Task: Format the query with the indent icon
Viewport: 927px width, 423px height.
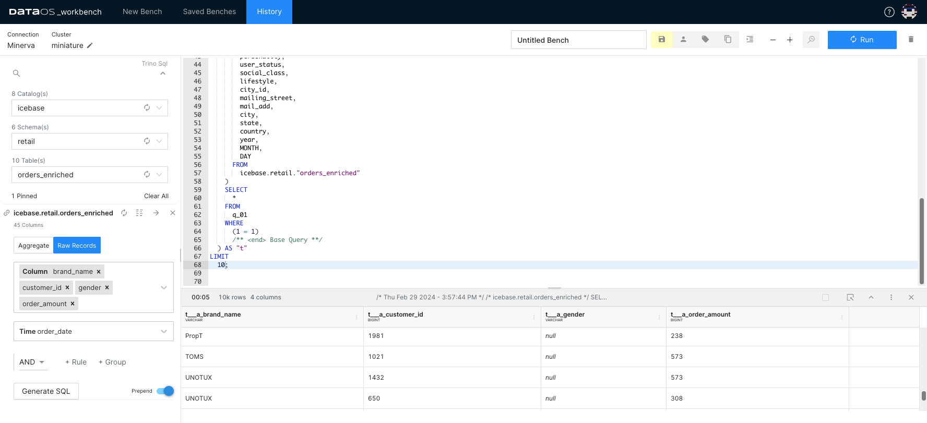Action: [750, 40]
